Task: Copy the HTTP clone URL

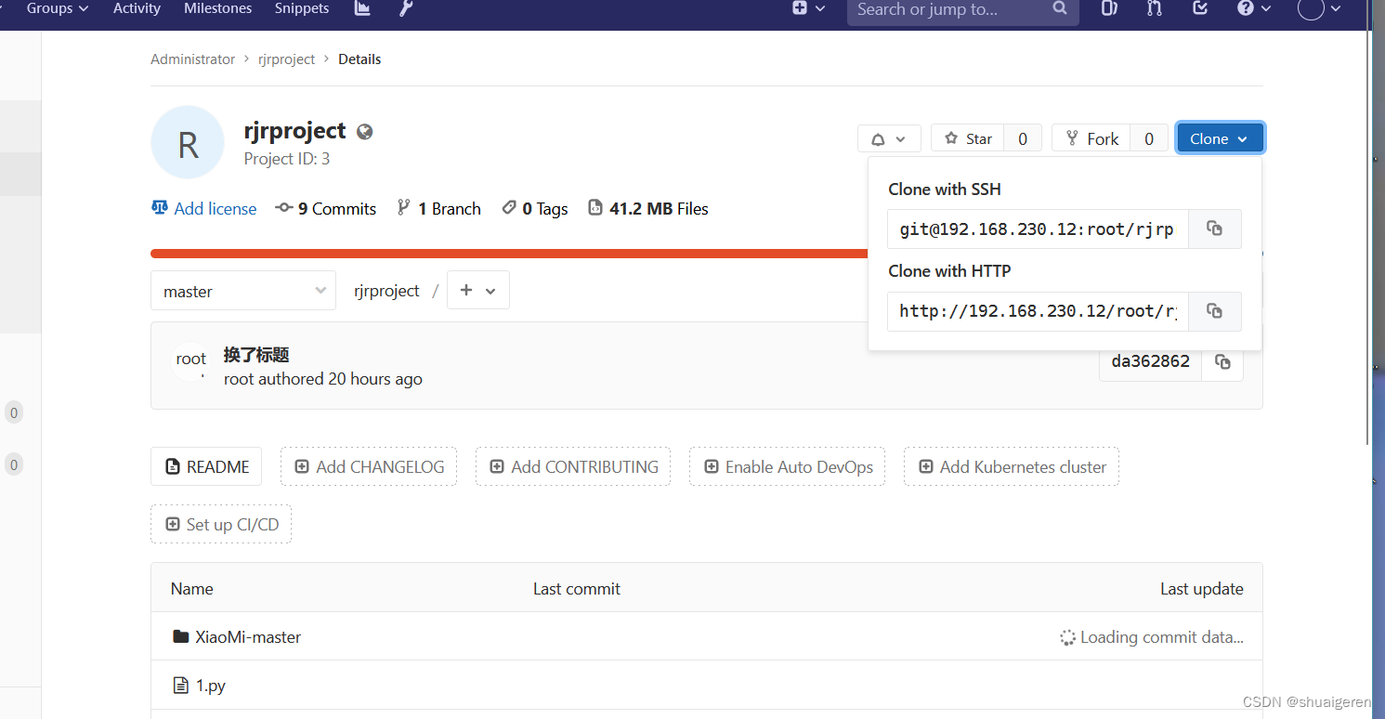Action: [1214, 310]
